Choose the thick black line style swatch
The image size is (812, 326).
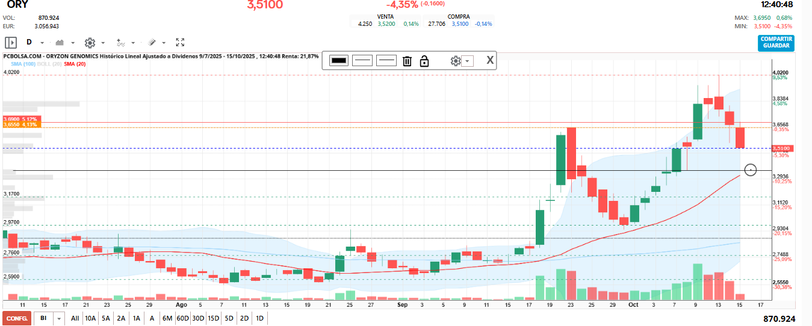point(339,60)
